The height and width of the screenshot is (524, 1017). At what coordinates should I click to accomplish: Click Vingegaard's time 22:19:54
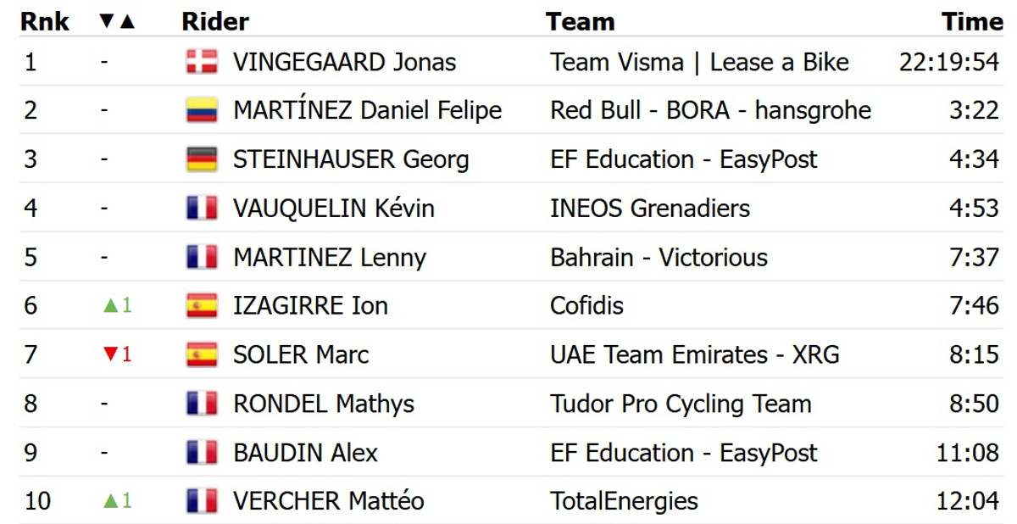[949, 62]
